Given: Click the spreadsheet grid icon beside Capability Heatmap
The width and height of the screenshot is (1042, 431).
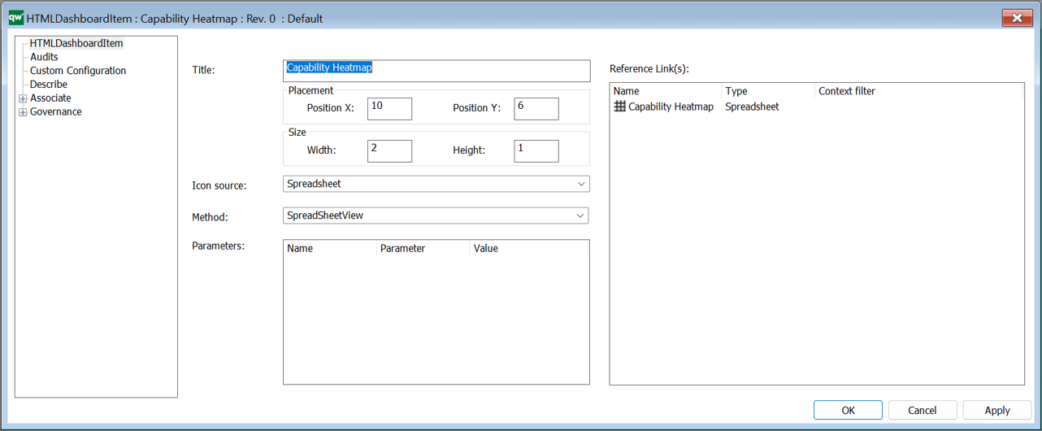Looking at the screenshot, I should (x=620, y=107).
